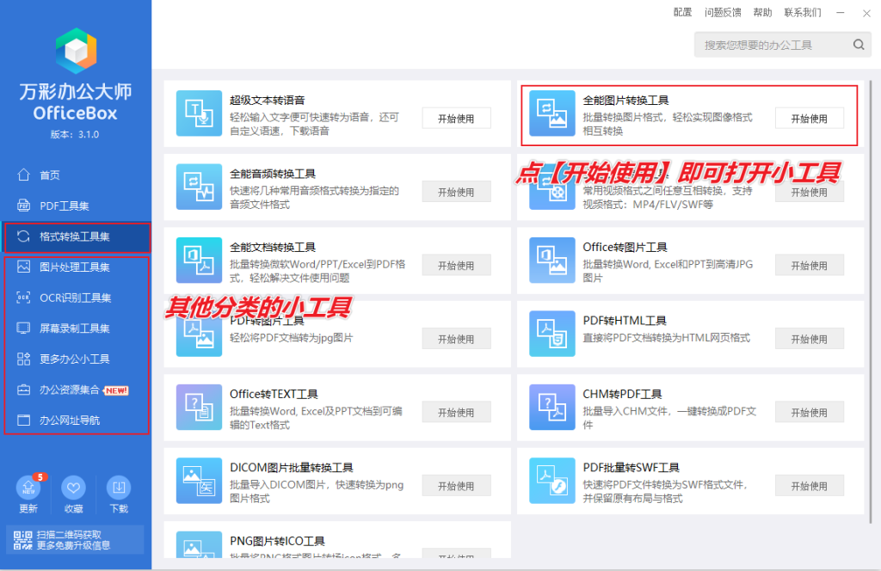Click the PDF转HTML工具 icon
The width and height of the screenshot is (881, 571).
tap(551, 334)
